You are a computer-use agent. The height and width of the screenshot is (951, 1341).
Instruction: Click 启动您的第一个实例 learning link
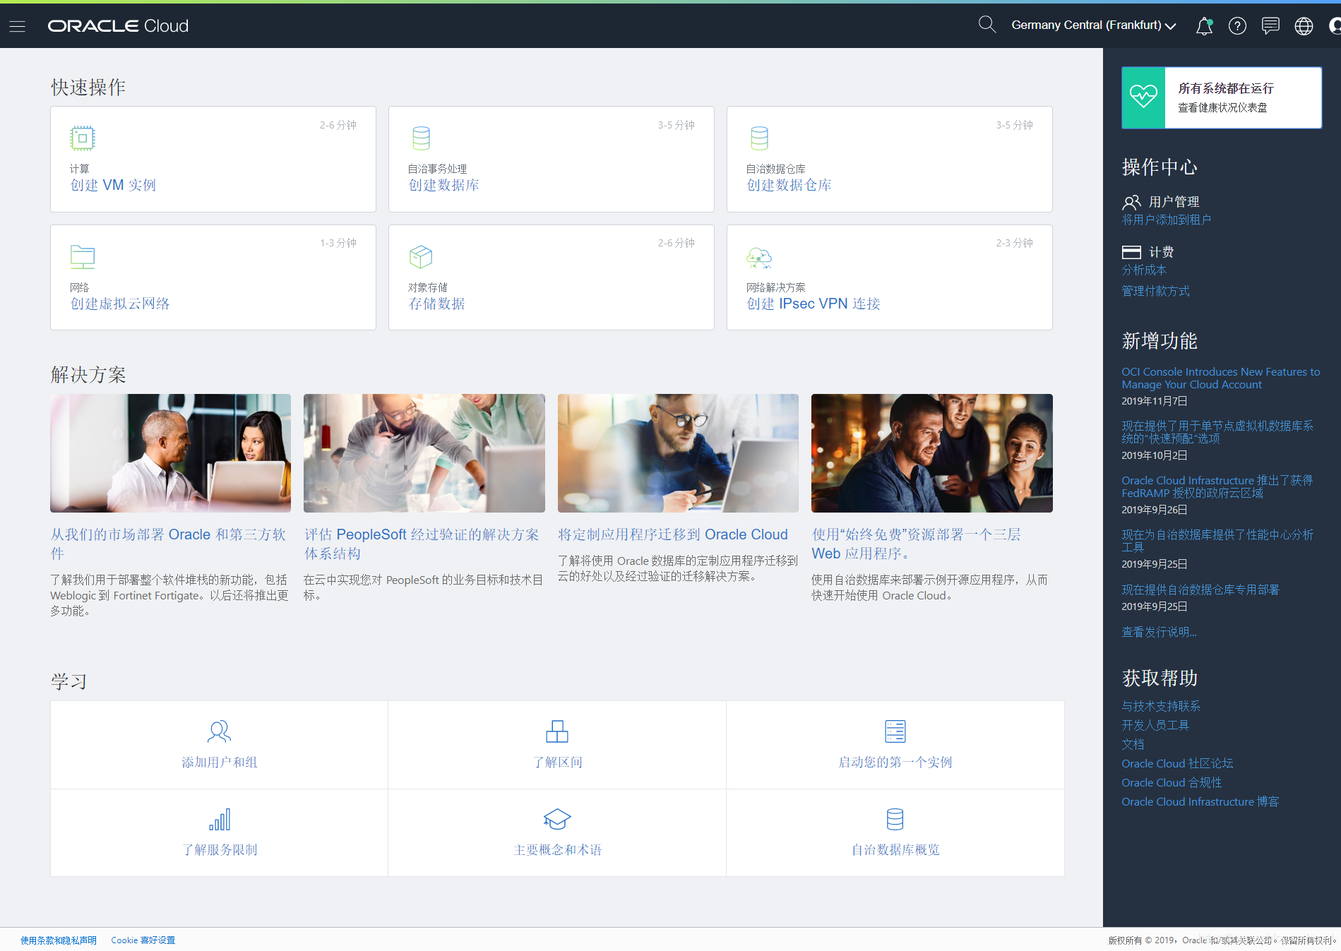[x=895, y=762]
